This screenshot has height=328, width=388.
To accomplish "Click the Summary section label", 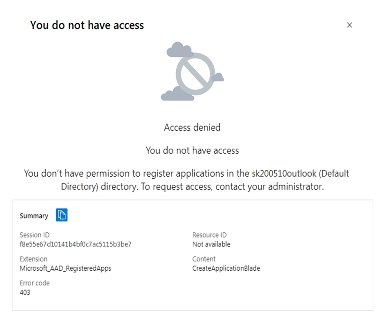I will point(34,216).
